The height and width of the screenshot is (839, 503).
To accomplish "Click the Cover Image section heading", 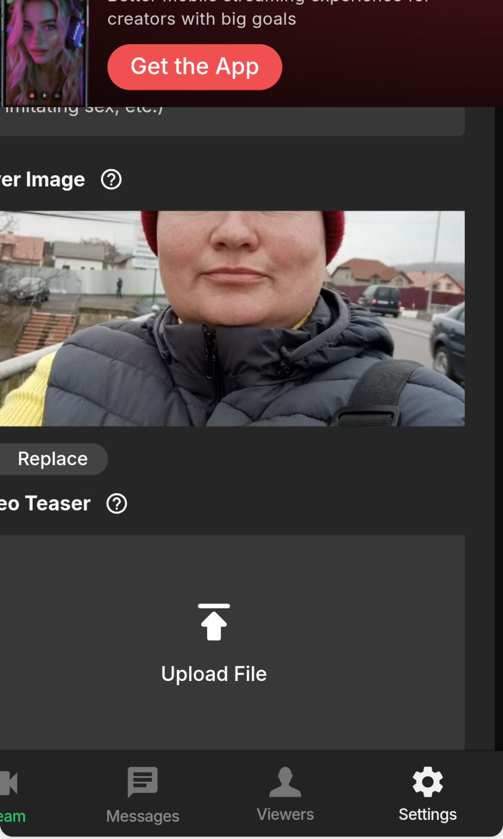I will pyautogui.click(x=43, y=180).
